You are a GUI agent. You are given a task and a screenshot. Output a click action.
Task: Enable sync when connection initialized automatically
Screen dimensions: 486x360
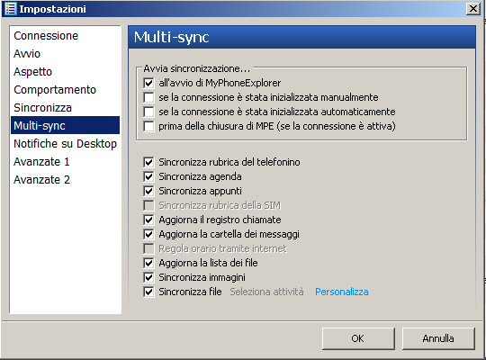coord(148,112)
